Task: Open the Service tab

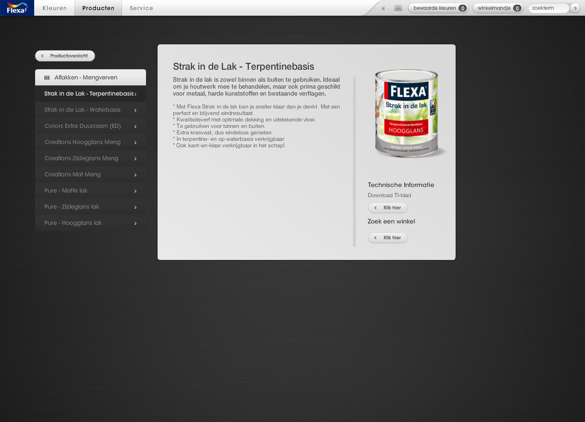Action: click(141, 8)
